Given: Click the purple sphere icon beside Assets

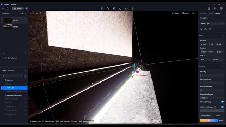Looking at the screenshot, I should [26, 8].
